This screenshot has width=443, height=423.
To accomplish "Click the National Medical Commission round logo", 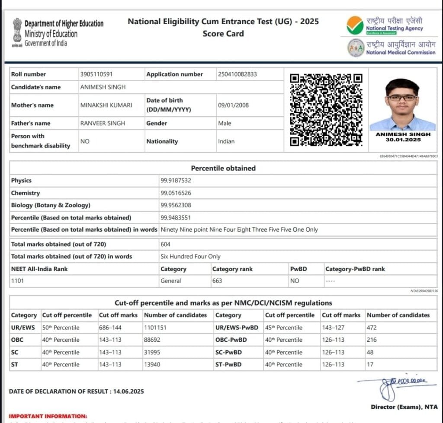I will 356,48.
